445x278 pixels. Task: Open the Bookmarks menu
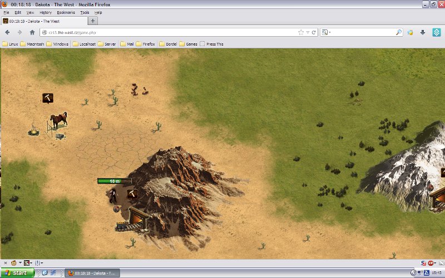pos(66,12)
